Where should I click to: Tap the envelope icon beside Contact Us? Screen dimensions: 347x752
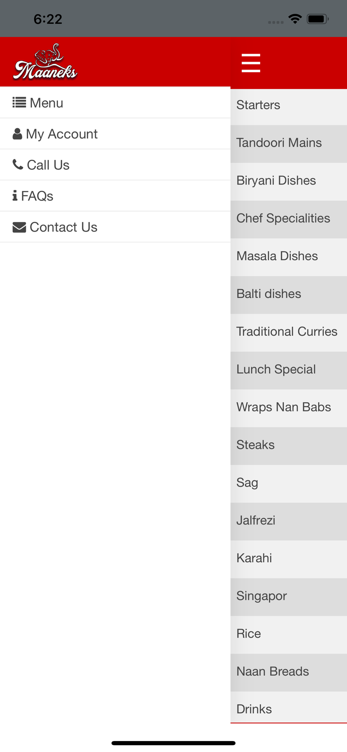19,227
